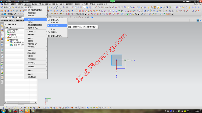
Task: Choose 基准平面 from the submenu
Action: 58,20
